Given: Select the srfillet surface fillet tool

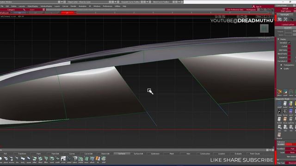Looking at the screenshot, I should pos(34,159).
